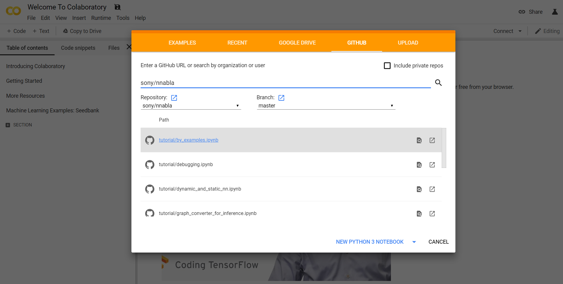Screen dimensions: 563x284
Task: Click GitHub icon for dynamic_and_static_nn.ipynb row
Action: (150, 189)
